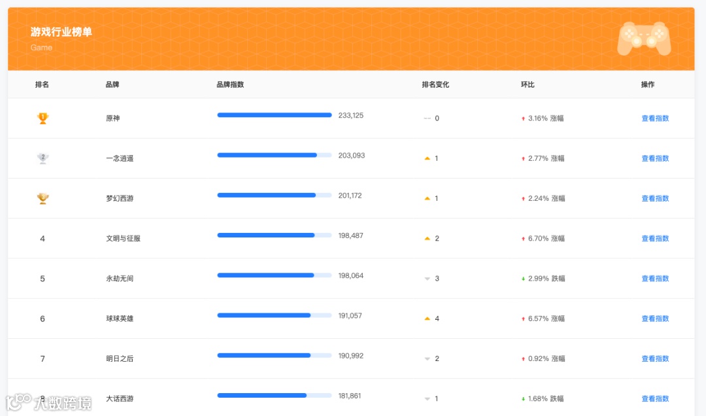
Task: Open 查看指数 link for 大话西游
Action: (x=655, y=399)
